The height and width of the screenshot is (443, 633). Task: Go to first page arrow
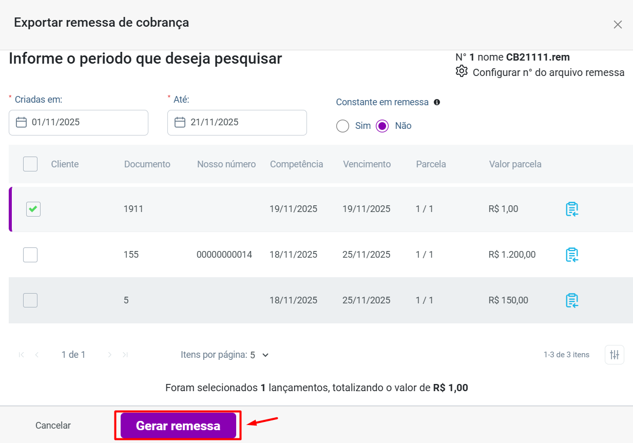(x=22, y=355)
